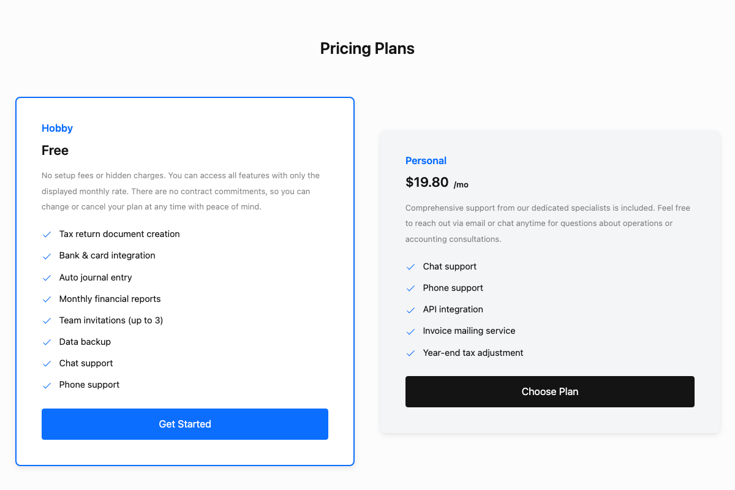Click checkmark next to Bank & card integration

click(x=47, y=256)
